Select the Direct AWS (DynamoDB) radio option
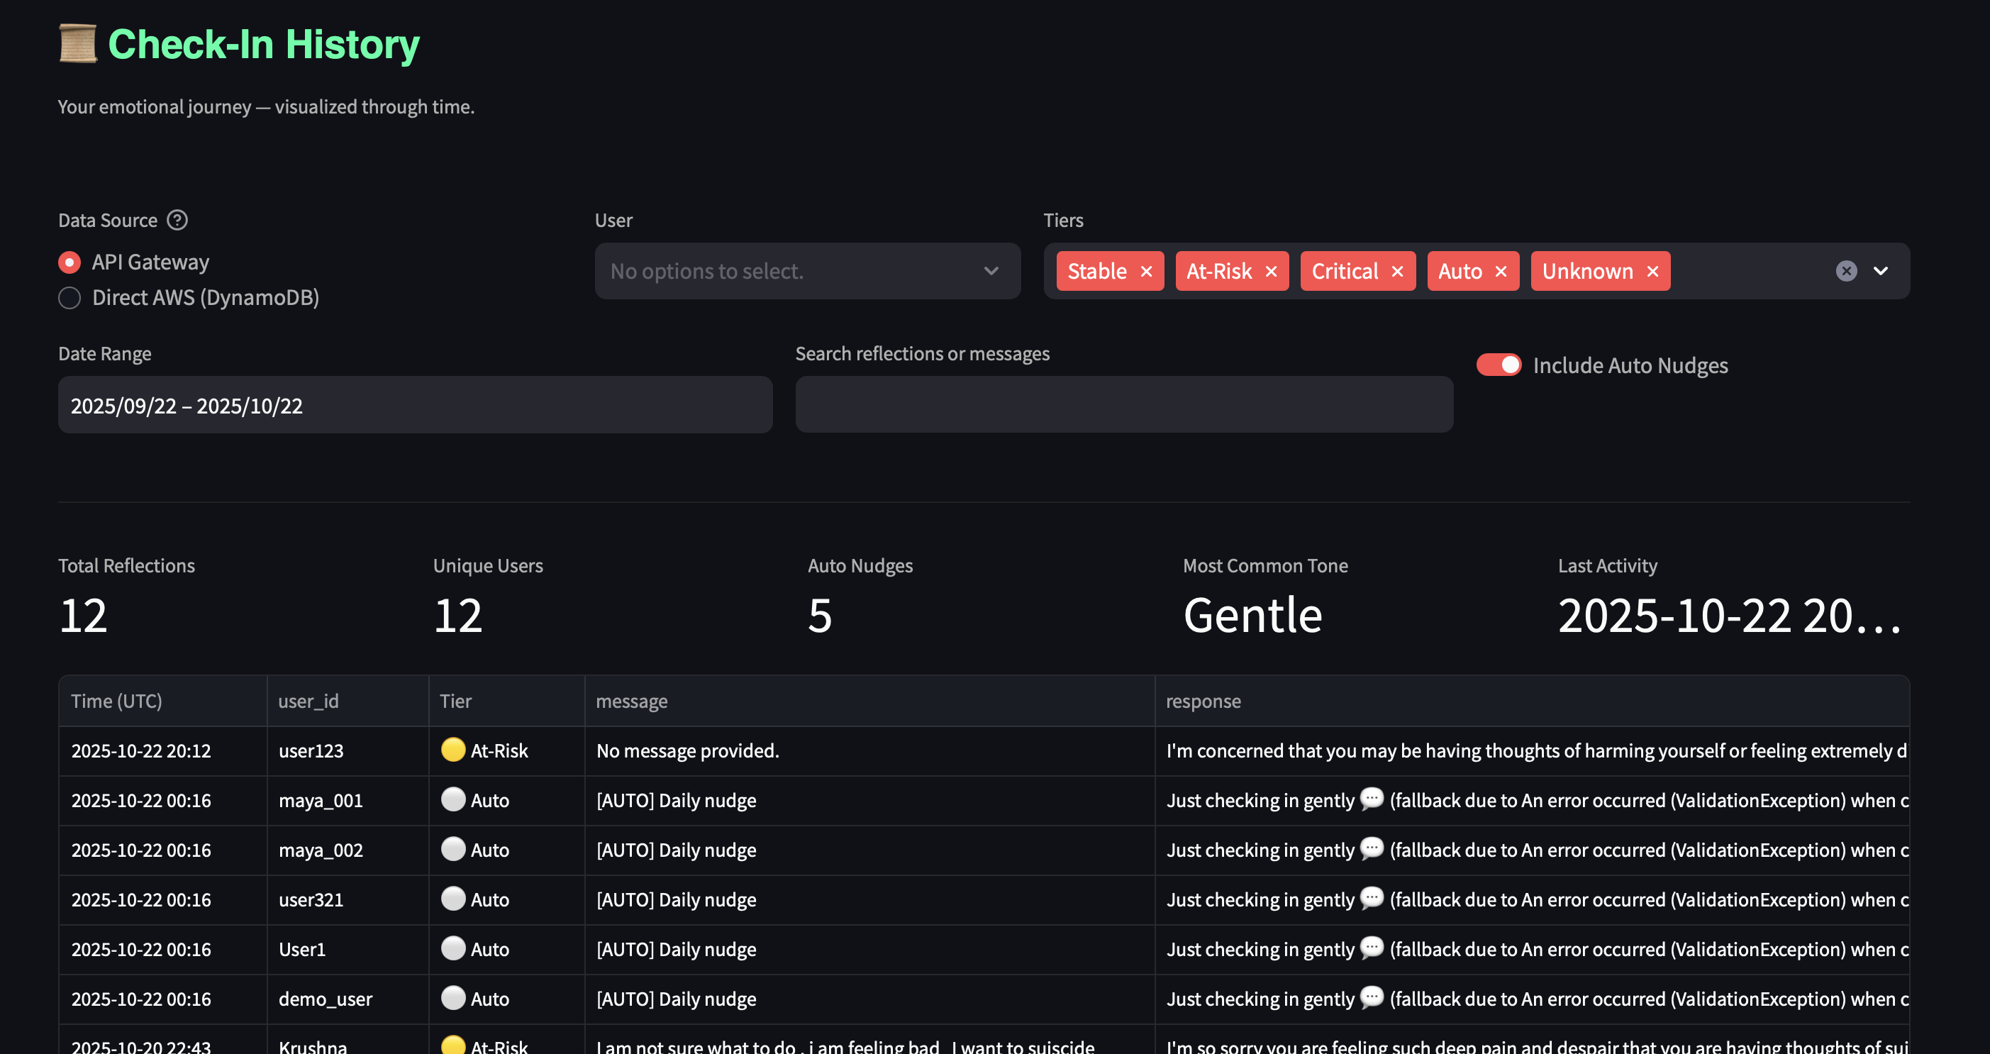The width and height of the screenshot is (1990, 1054). click(70, 299)
